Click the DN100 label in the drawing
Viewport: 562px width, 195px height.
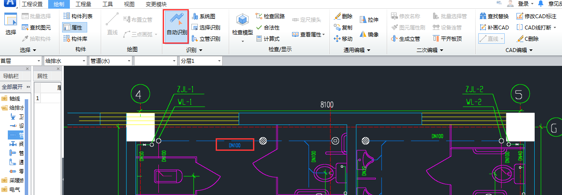click(x=234, y=145)
